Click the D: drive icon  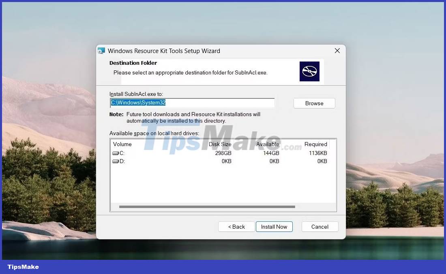click(115, 161)
